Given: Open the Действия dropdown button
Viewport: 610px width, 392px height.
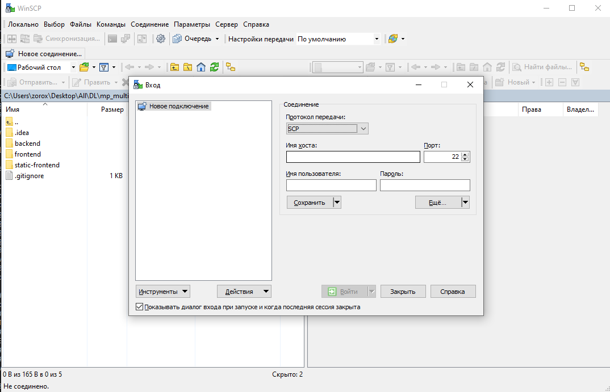Looking at the screenshot, I should click(244, 292).
